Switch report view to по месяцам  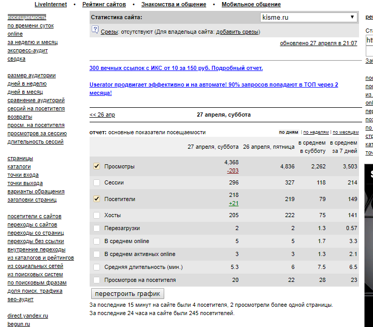pos(345,132)
